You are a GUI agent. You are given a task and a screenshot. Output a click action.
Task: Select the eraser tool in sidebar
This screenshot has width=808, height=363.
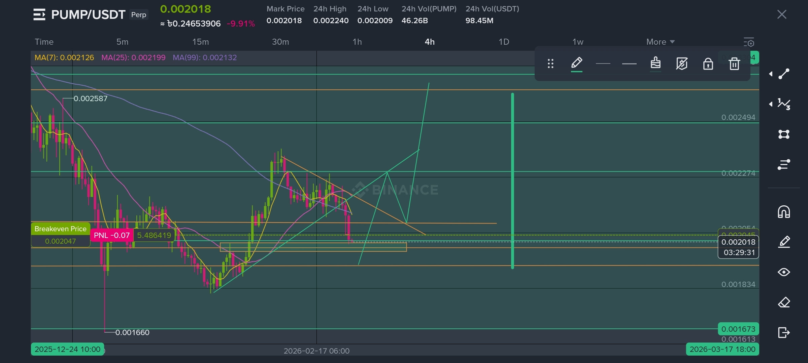[784, 302]
